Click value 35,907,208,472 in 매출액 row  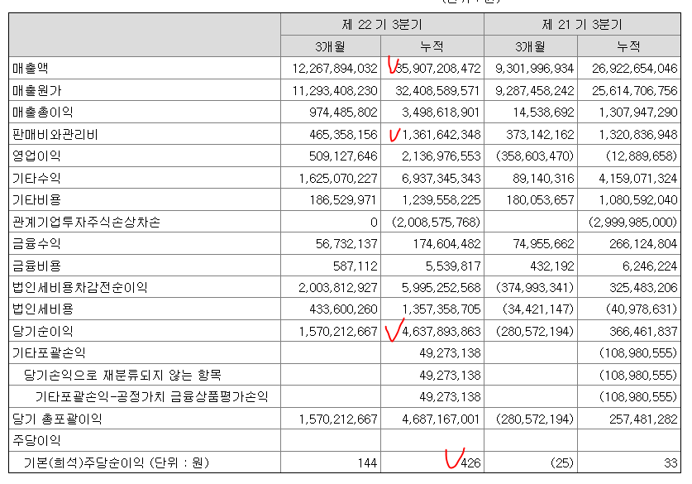437,69
